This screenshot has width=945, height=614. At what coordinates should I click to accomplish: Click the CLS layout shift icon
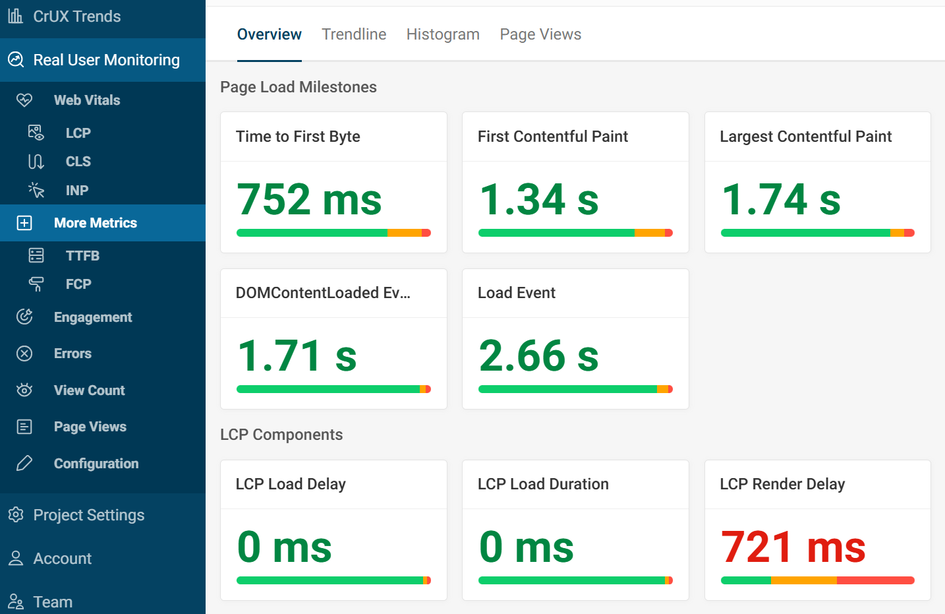click(x=36, y=162)
